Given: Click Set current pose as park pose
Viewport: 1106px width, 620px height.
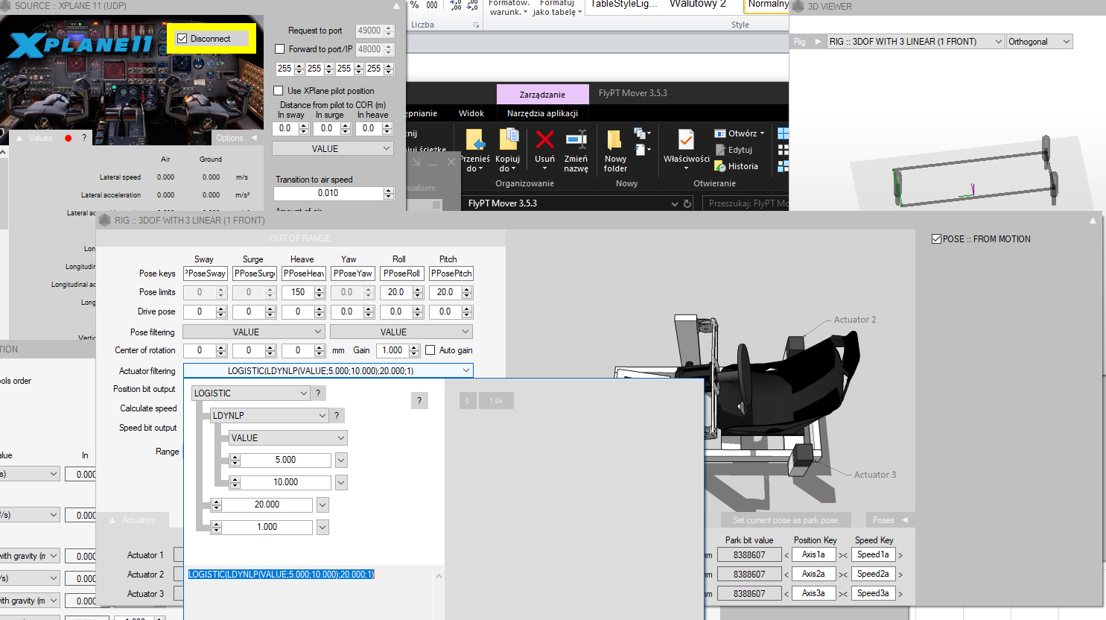Looking at the screenshot, I should 785,520.
